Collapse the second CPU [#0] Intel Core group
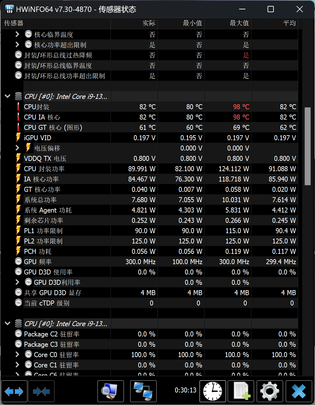 click(7, 324)
